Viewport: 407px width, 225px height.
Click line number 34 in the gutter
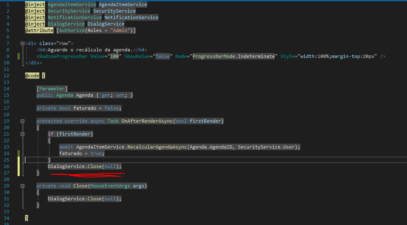[x=6, y=218]
